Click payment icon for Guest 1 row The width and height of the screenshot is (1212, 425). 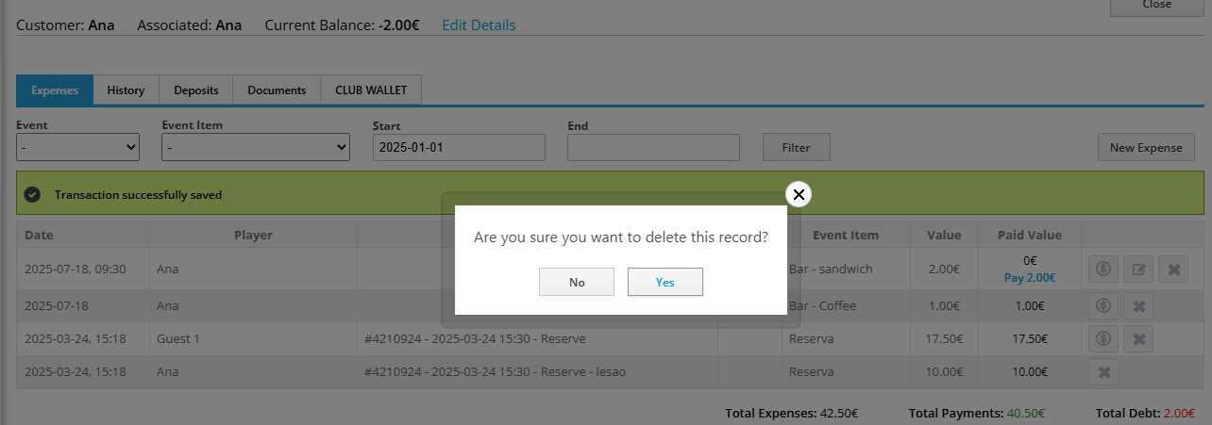click(1103, 338)
